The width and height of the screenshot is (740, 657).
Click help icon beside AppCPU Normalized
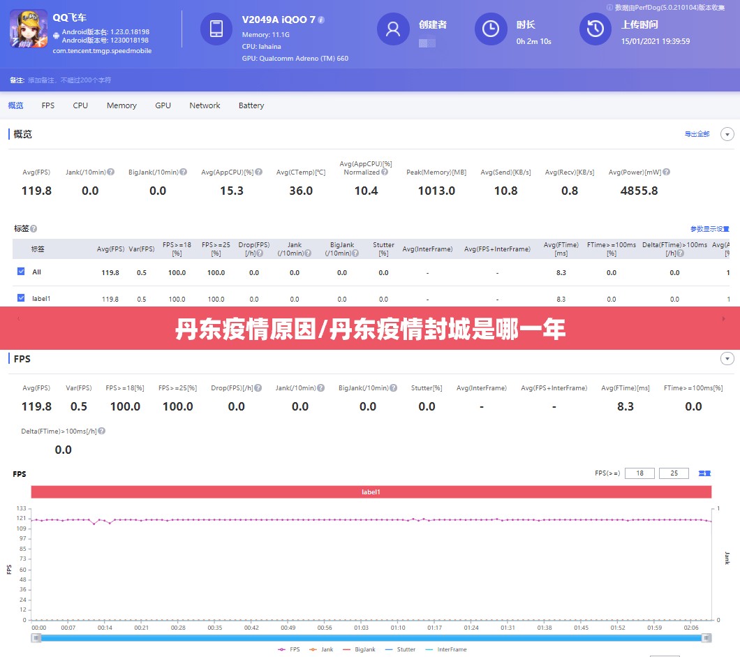pos(385,172)
